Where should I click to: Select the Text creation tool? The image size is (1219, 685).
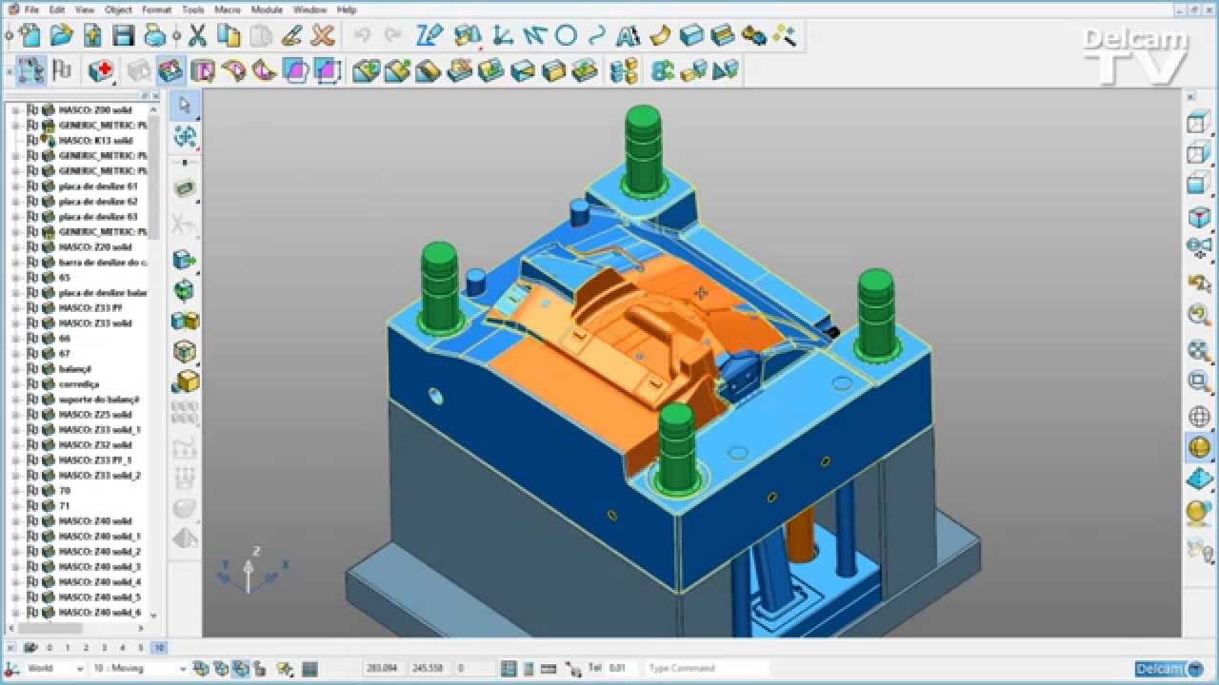(x=628, y=36)
